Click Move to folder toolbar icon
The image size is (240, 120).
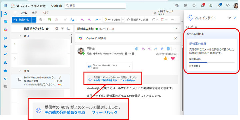tap(72, 20)
